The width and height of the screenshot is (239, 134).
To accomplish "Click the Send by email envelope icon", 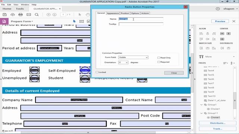I will click(29, 15).
